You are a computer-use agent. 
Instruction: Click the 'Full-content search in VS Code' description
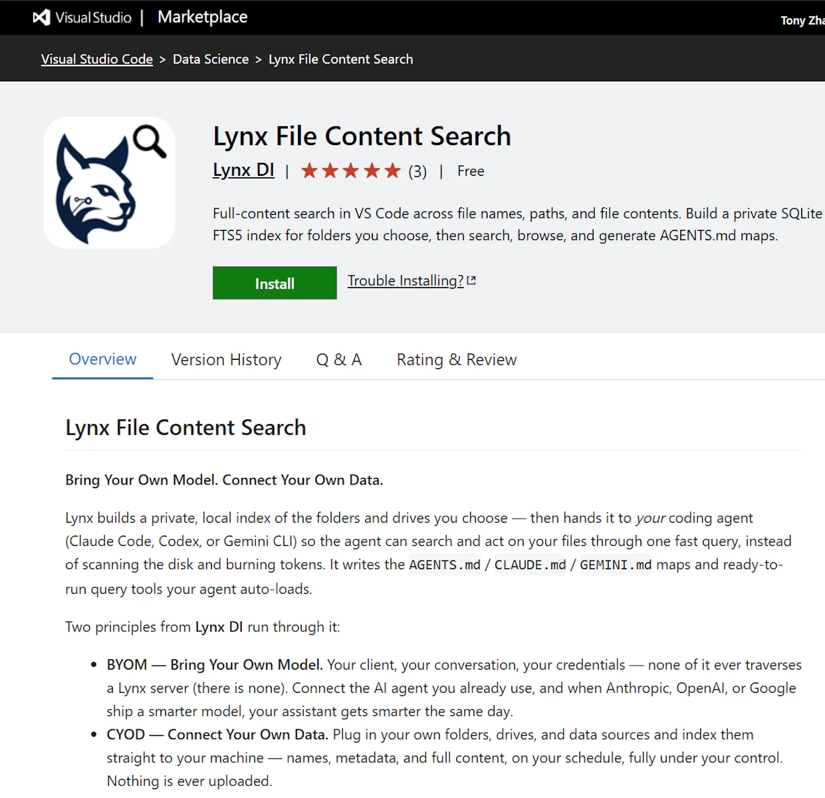point(517,224)
